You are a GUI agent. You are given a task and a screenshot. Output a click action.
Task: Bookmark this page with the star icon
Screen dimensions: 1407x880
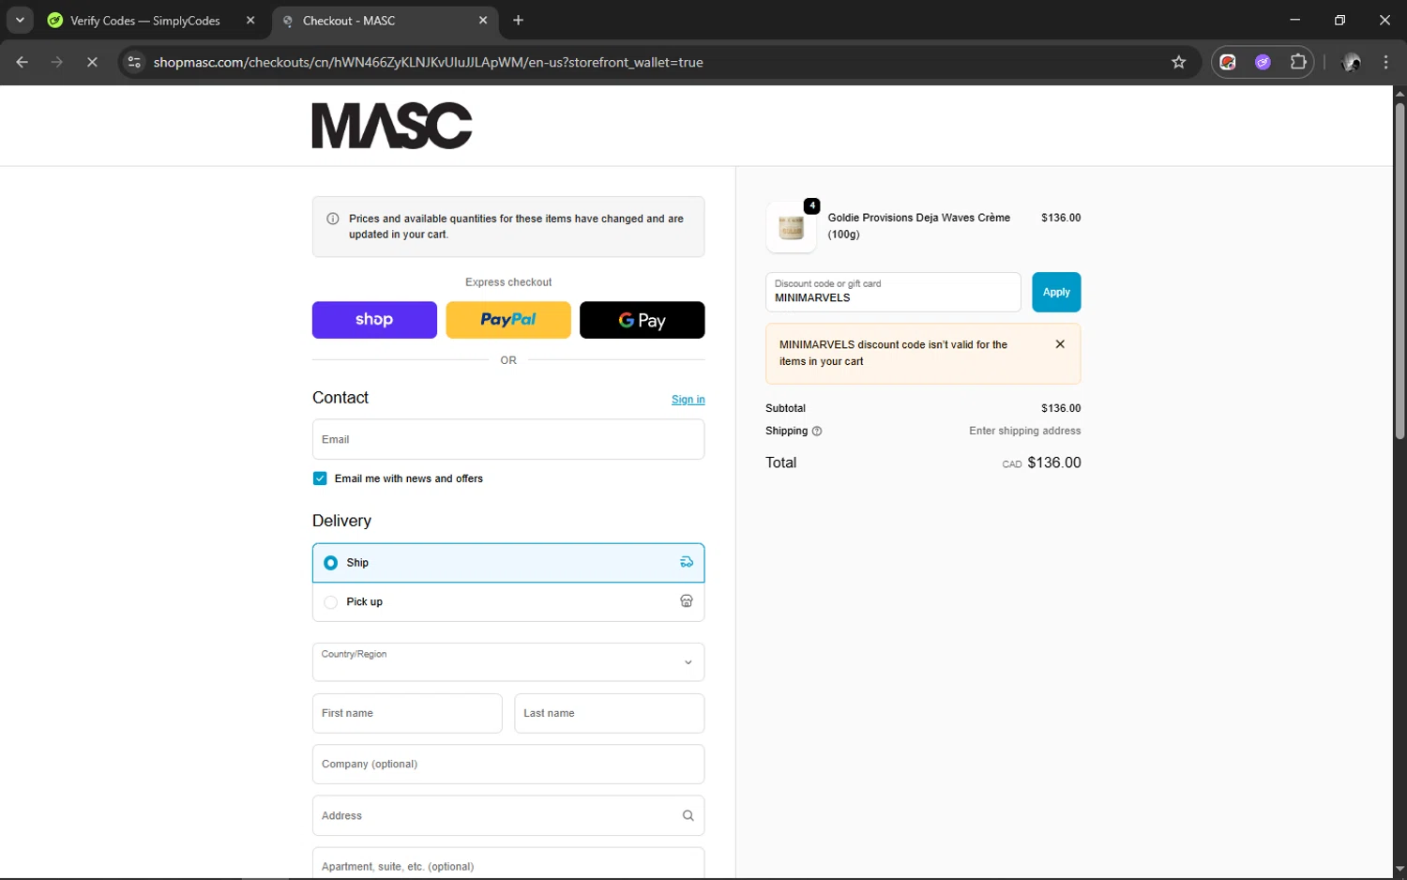(x=1179, y=62)
